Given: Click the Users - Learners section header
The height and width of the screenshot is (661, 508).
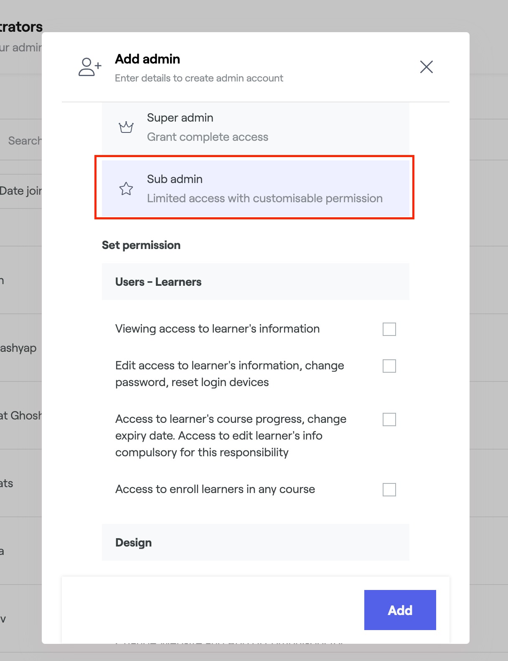Looking at the screenshot, I should coord(158,282).
